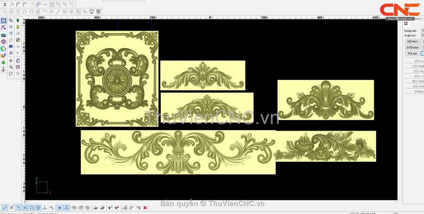424x214 pixels.
Task: Click the [Q]Select button
Action: (x=412, y=41)
